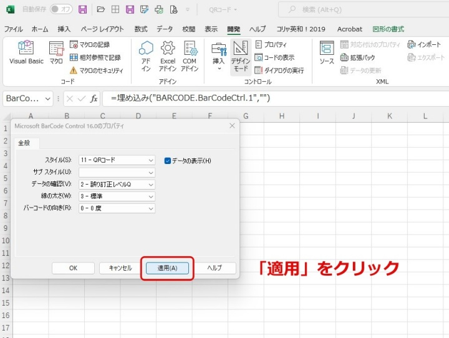Image resolution: width=449 pixels, height=338 pixels.
Task: Switch to the Acrobat tab
Action: click(x=350, y=29)
